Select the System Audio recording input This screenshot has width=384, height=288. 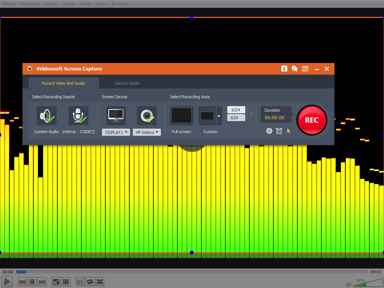click(46, 115)
